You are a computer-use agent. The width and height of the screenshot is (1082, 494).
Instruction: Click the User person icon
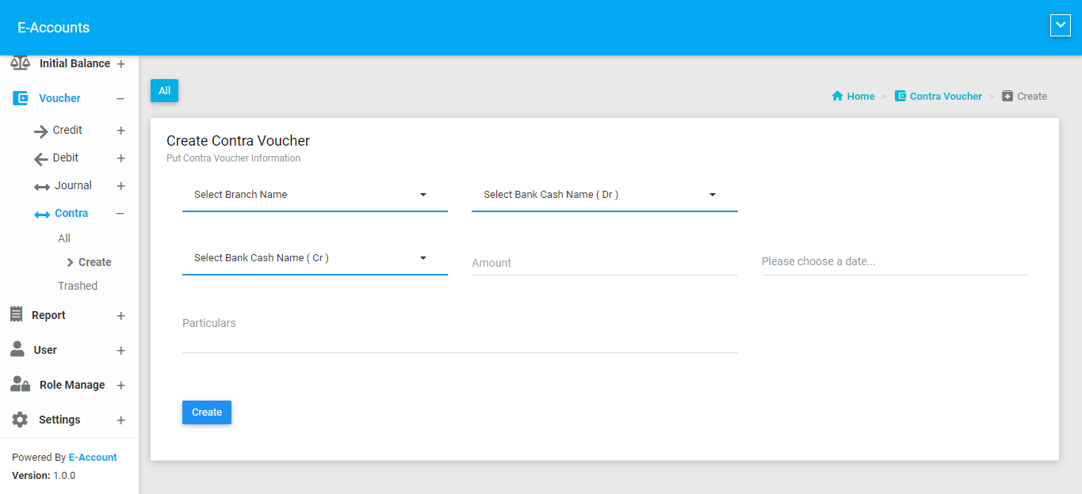17,349
